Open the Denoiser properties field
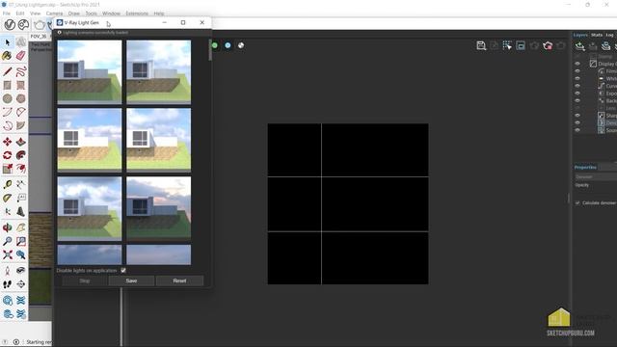The height and width of the screenshot is (347, 617). [x=596, y=177]
